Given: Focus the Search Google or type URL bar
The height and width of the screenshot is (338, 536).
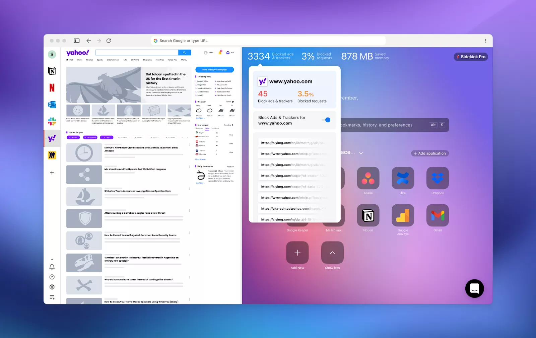Looking at the screenshot, I should click(268, 41).
